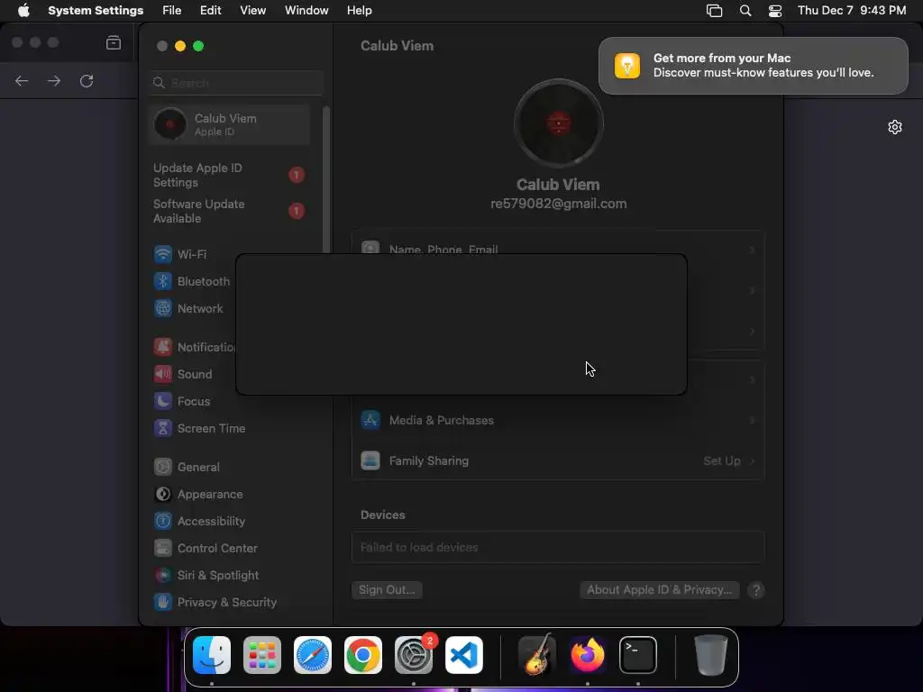Click the date and time in menu bar
Image resolution: width=923 pixels, height=692 pixels.
pos(851,11)
